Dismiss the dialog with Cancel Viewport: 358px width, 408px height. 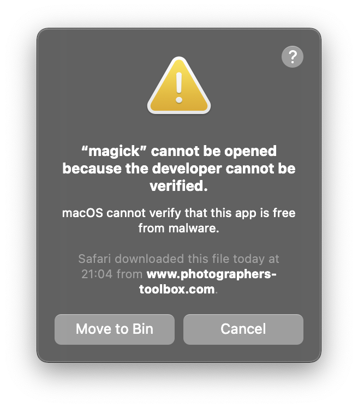[x=243, y=329]
